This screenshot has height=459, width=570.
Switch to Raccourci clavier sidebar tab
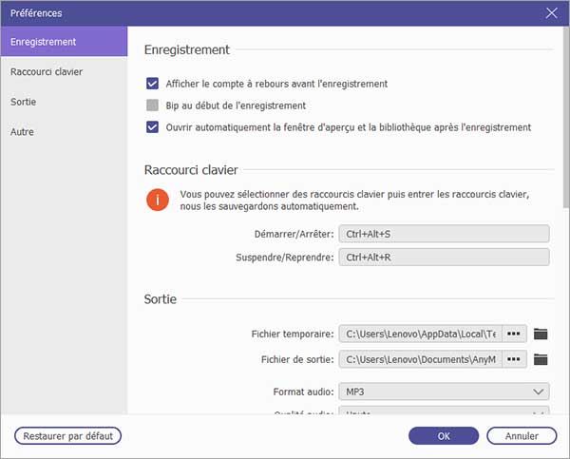(x=64, y=71)
